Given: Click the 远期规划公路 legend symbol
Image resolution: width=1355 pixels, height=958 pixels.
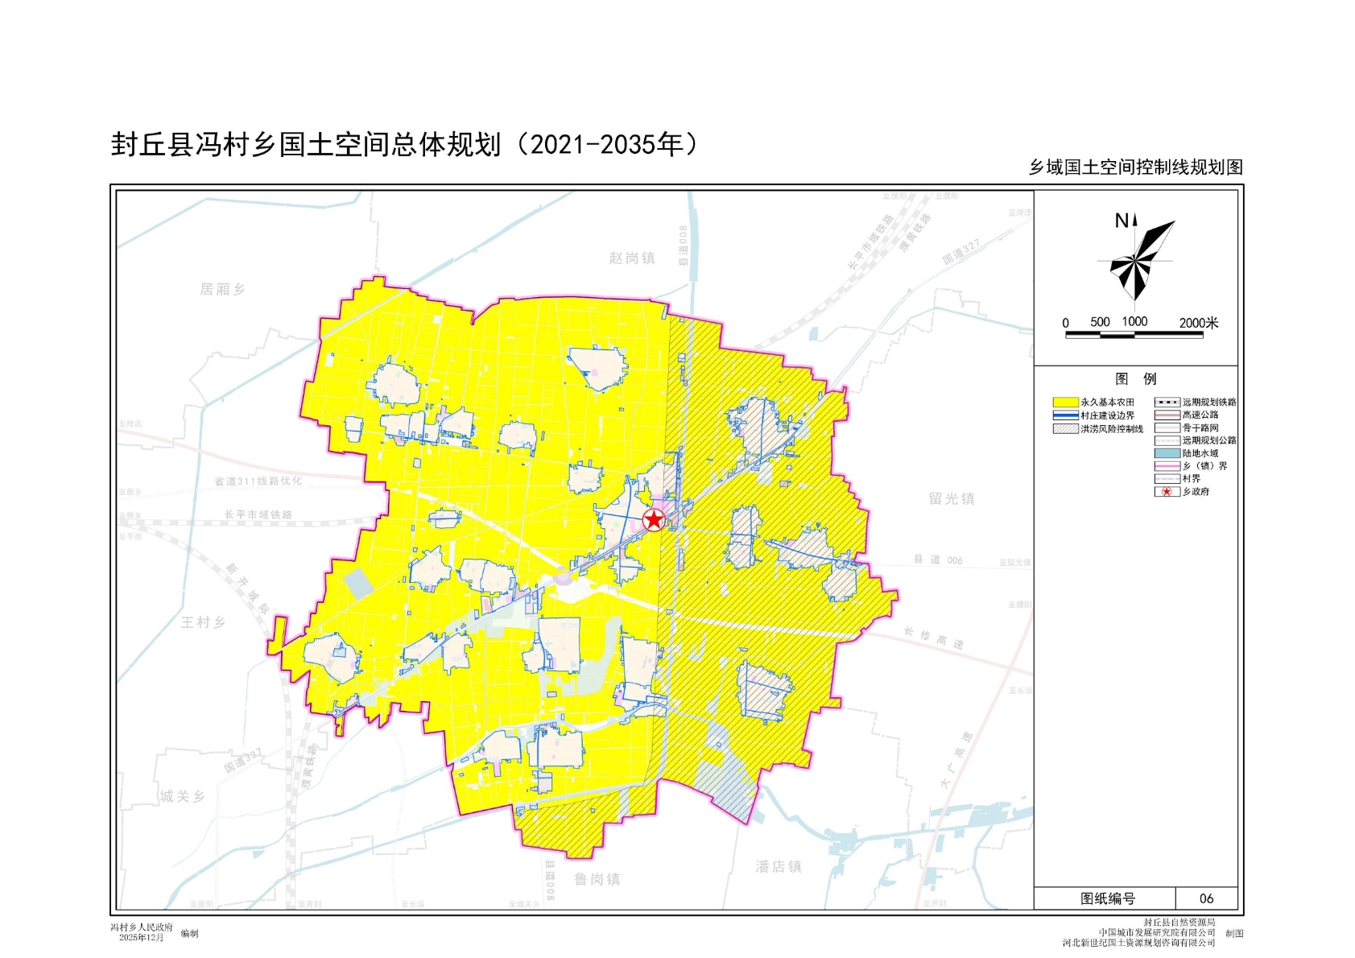Looking at the screenshot, I should pyautogui.click(x=1167, y=440).
